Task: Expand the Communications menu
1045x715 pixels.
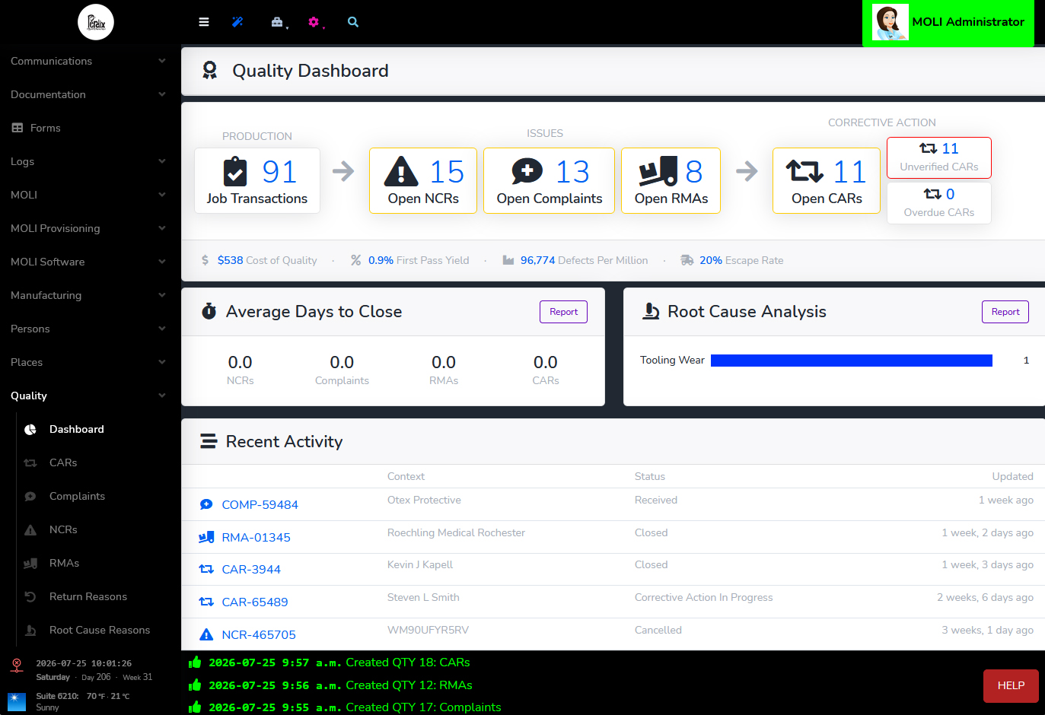Action: [x=91, y=61]
